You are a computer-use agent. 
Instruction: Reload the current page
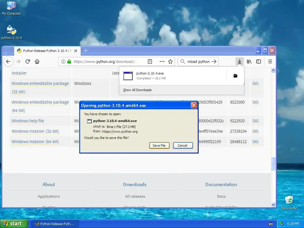[x=28, y=62]
